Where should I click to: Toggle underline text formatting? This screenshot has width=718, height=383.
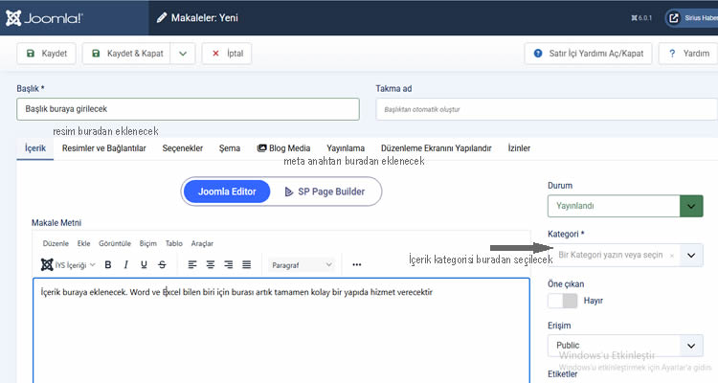click(144, 264)
